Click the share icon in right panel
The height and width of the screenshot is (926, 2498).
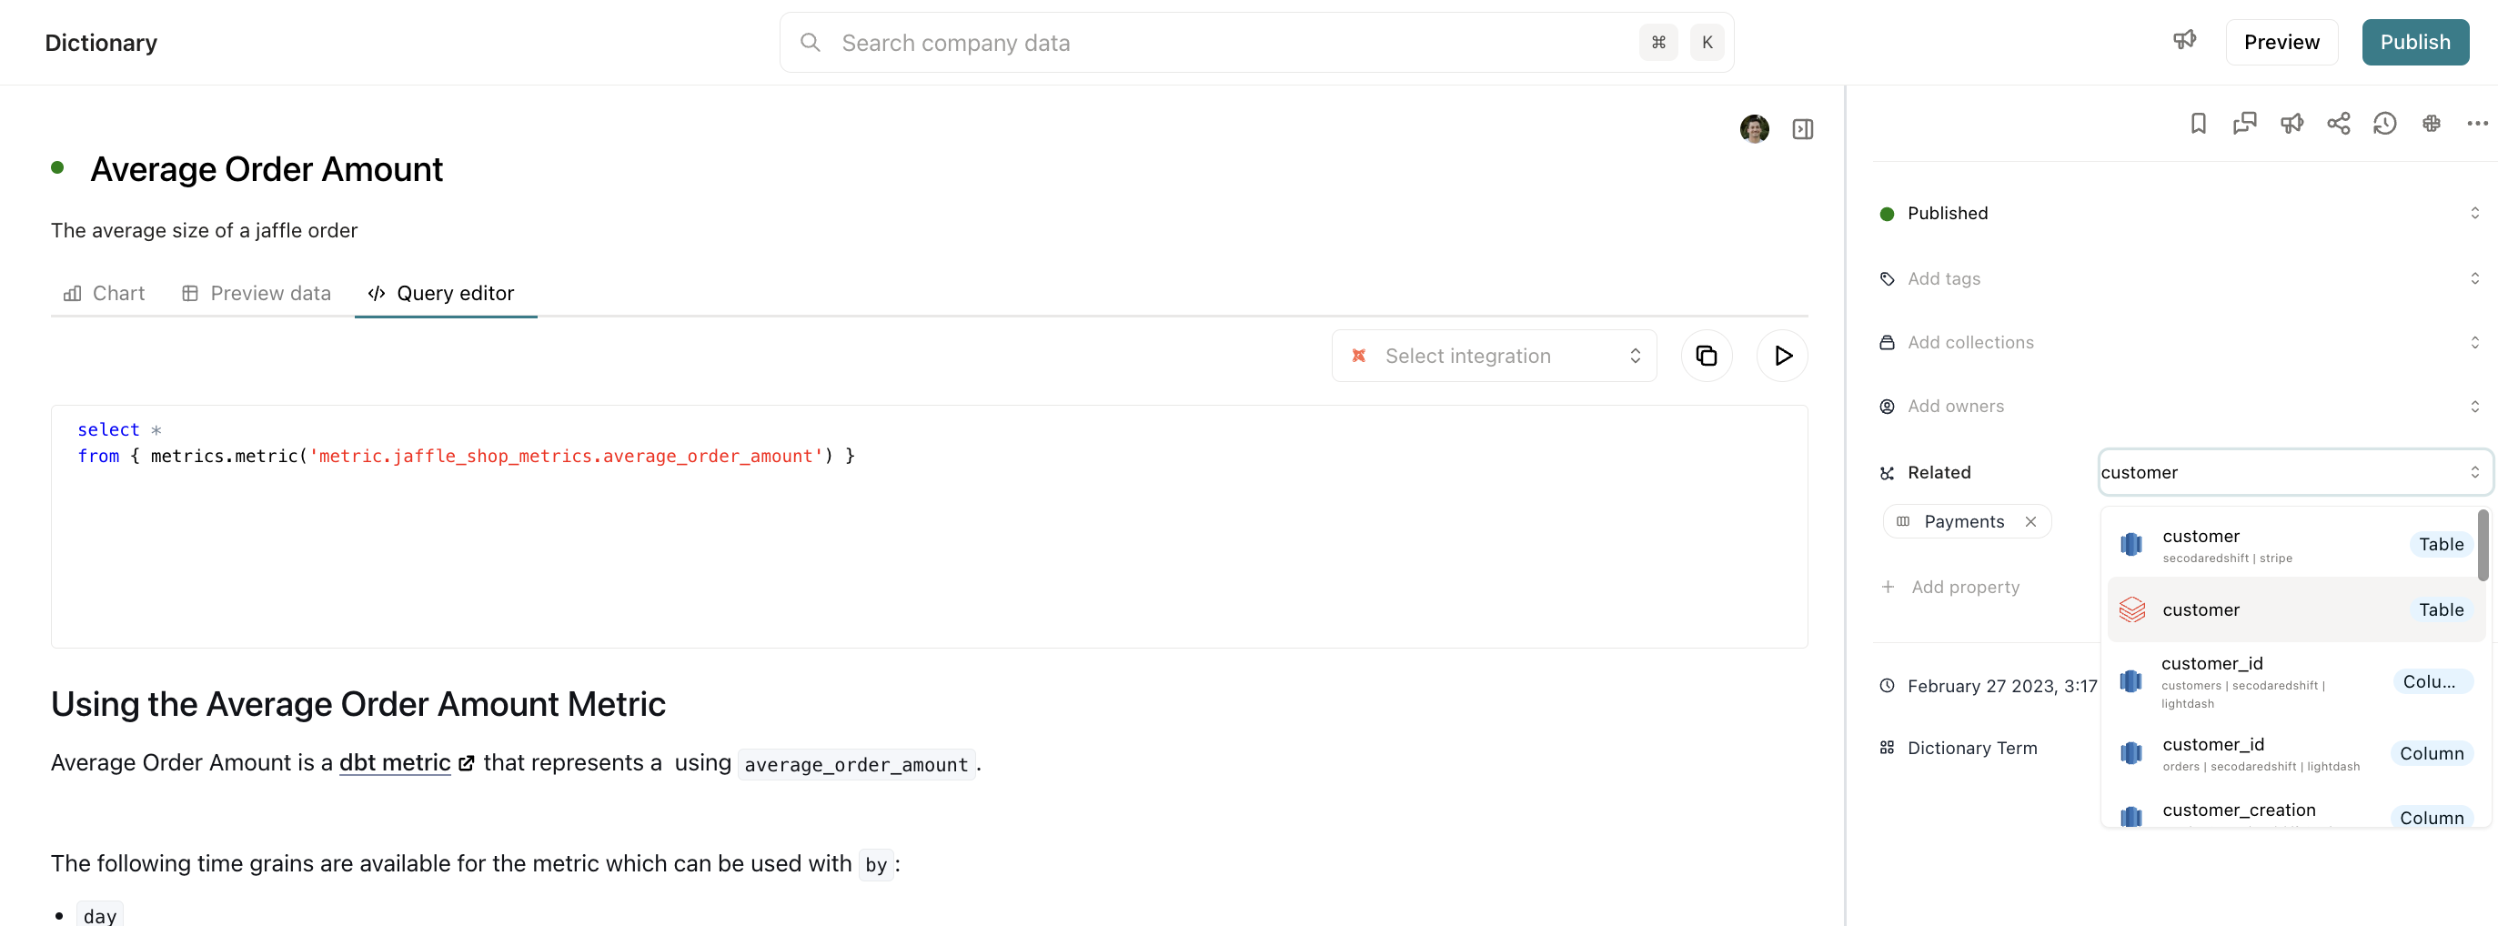pyautogui.click(x=2338, y=123)
